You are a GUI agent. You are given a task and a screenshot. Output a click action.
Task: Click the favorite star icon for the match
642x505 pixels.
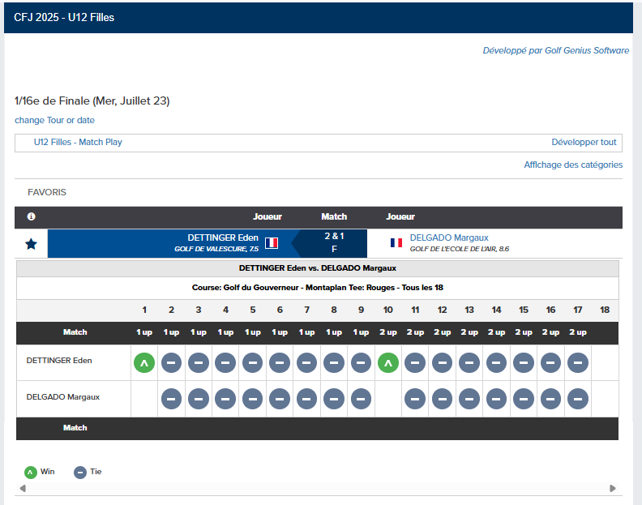tap(31, 243)
